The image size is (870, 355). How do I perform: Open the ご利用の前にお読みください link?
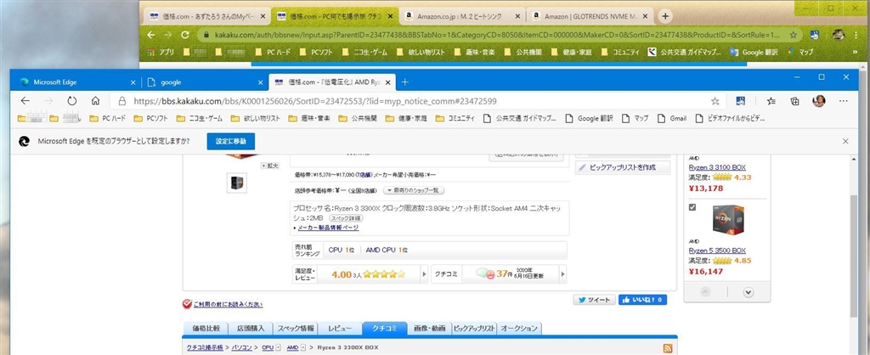point(228,304)
